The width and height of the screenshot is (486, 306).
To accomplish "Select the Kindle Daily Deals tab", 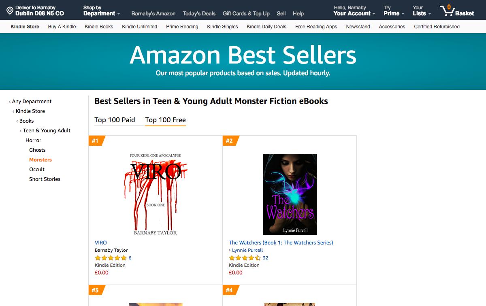I will (x=266, y=27).
